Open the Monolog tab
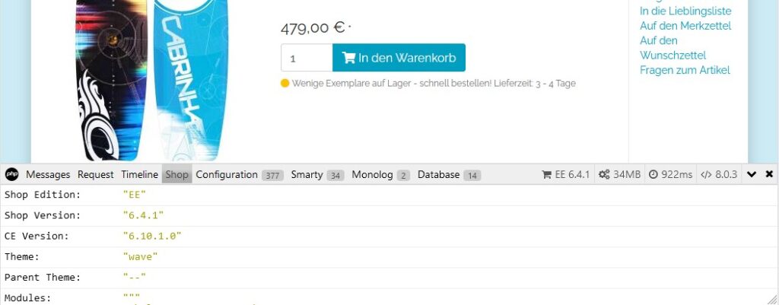The width and height of the screenshot is (779, 305). [x=380, y=175]
